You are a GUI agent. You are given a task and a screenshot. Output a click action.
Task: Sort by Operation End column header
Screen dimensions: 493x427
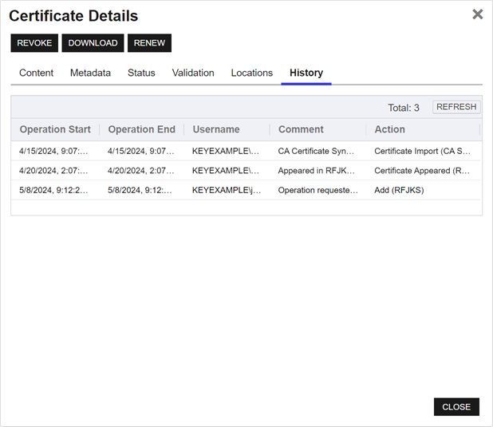(x=141, y=129)
